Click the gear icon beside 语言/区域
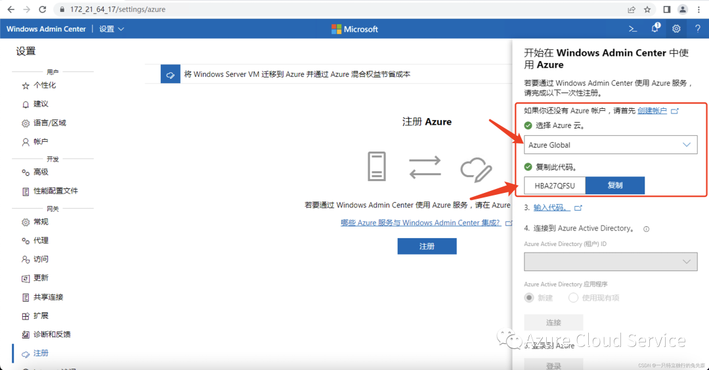The height and width of the screenshot is (370, 709). [x=26, y=123]
